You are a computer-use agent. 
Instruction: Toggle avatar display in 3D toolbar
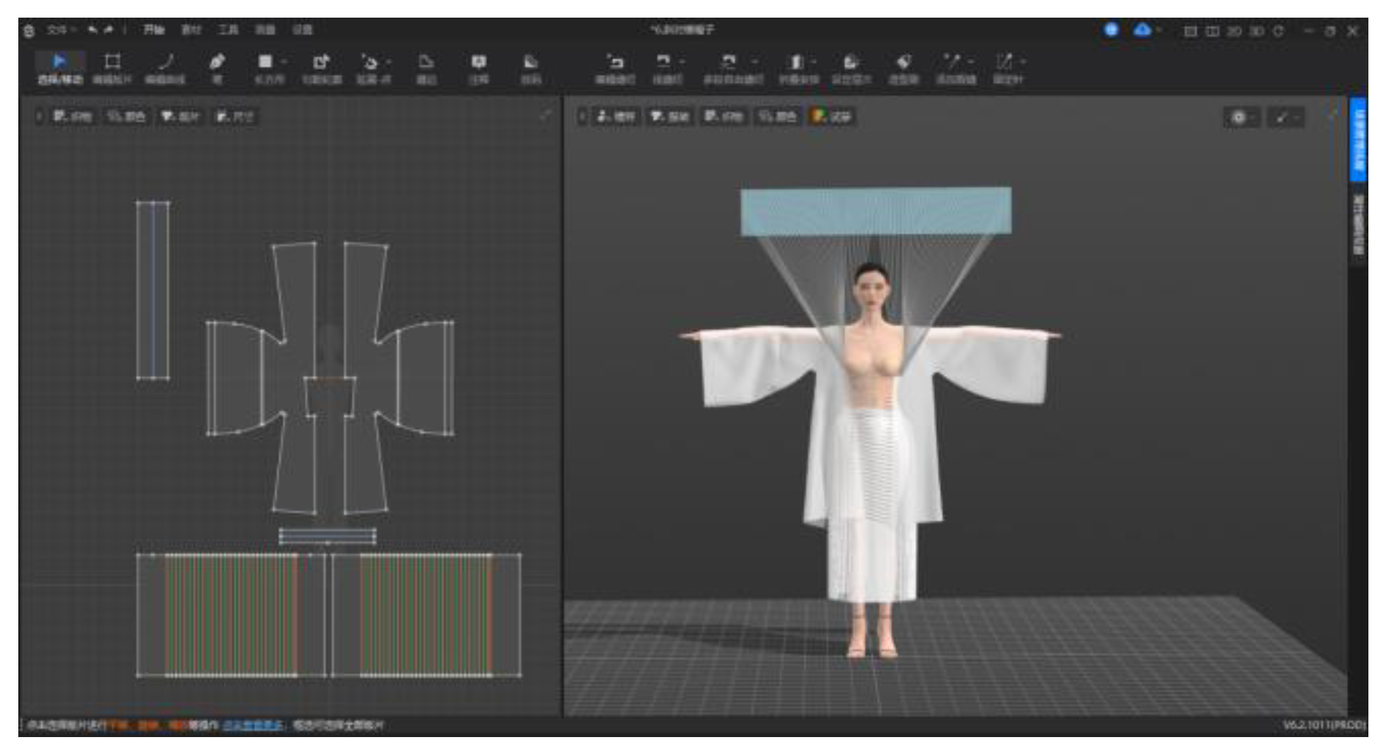(616, 117)
